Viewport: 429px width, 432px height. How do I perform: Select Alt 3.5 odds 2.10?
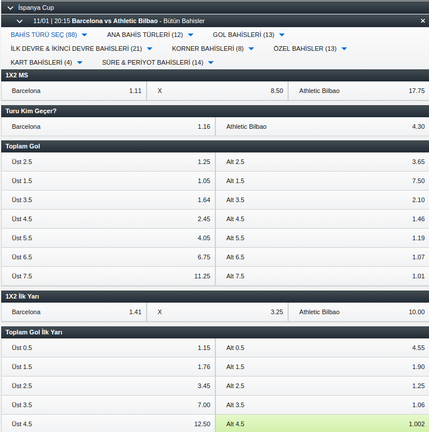[322, 200]
